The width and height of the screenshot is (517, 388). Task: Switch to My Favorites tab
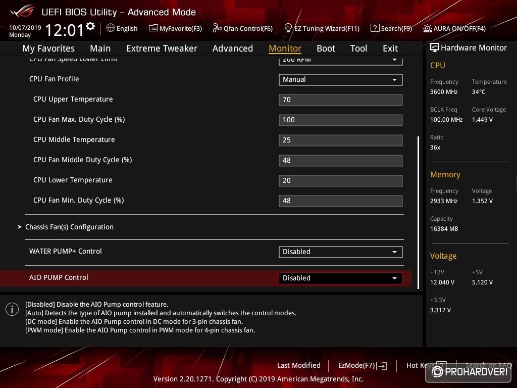click(48, 48)
